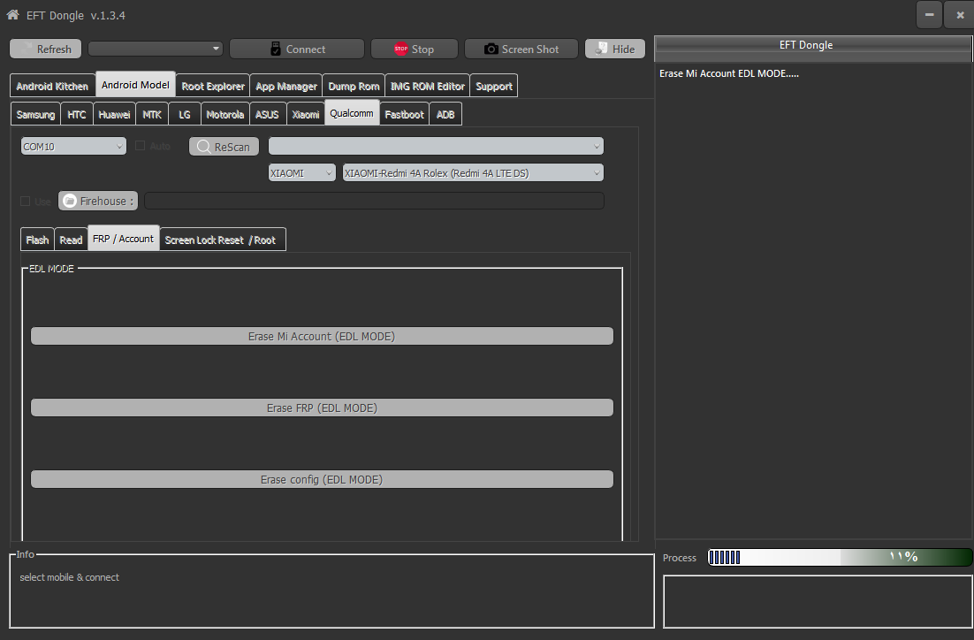
Task: Stop the current operation
Action: point(415,50)
